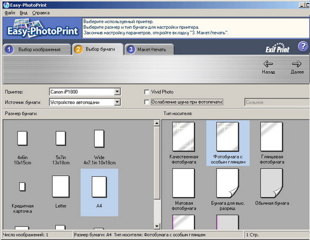
Task: Open the disabled Сильное noise level dropdown
Action: coord(277,103)
